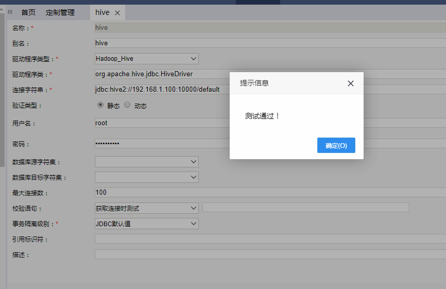The image size is (446, 289).
Task: Expand the 数据库源字符集 dropdown
Action: point(146,162)
